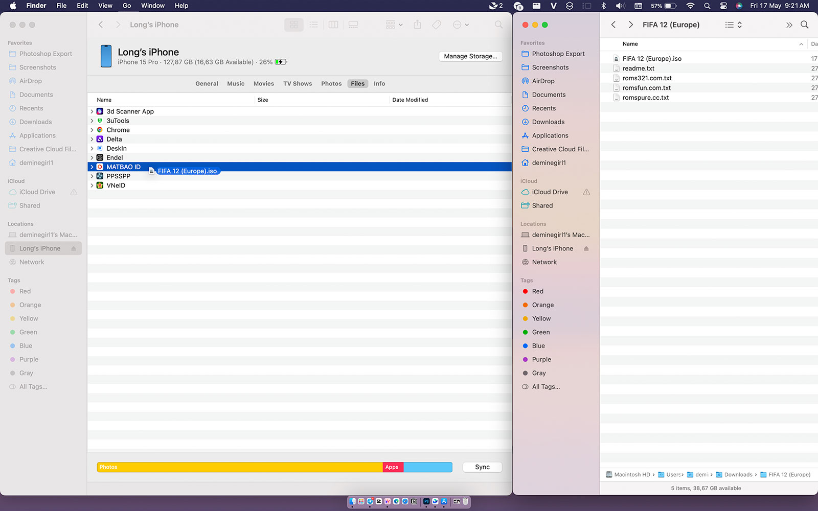The width and height of the screenshot is (818, 511).
Task: Expand the 3uTools row
Action: pos(92,121)
